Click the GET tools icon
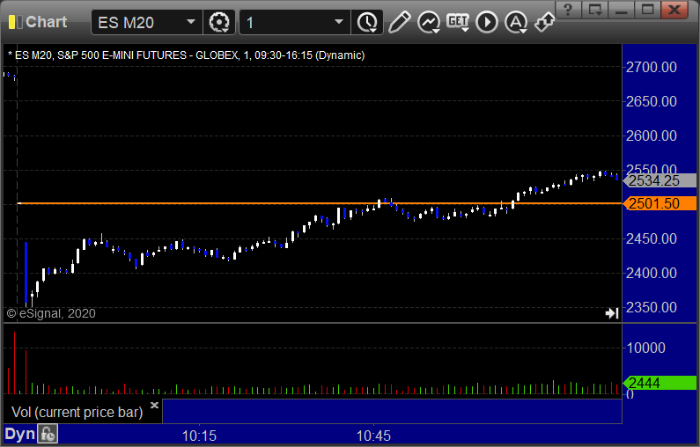The width and height of the screenshot is (700, 447). pyautogui.click(x=458, y=22)
